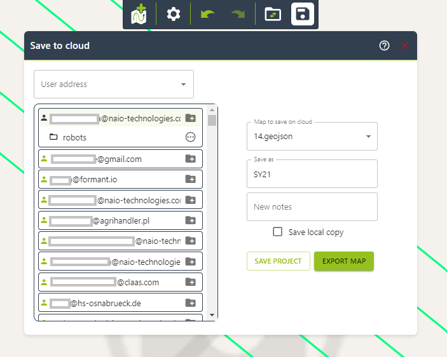Open the project folder icon in toolbar
This screenshot has width=447, height=357.
(x=273, y=14)
